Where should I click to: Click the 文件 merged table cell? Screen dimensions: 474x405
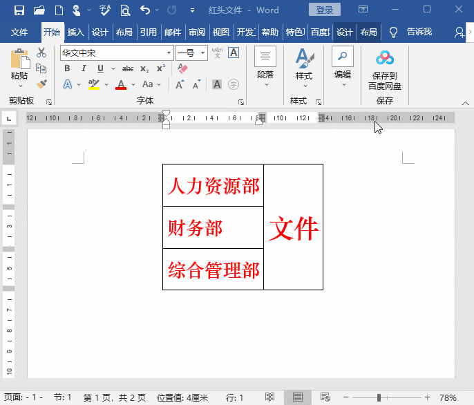(293, 227)
